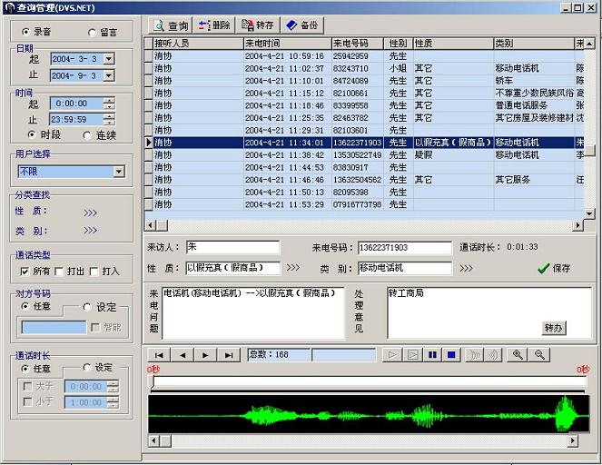Zoom in on the waveform

[x=518, y=355]
